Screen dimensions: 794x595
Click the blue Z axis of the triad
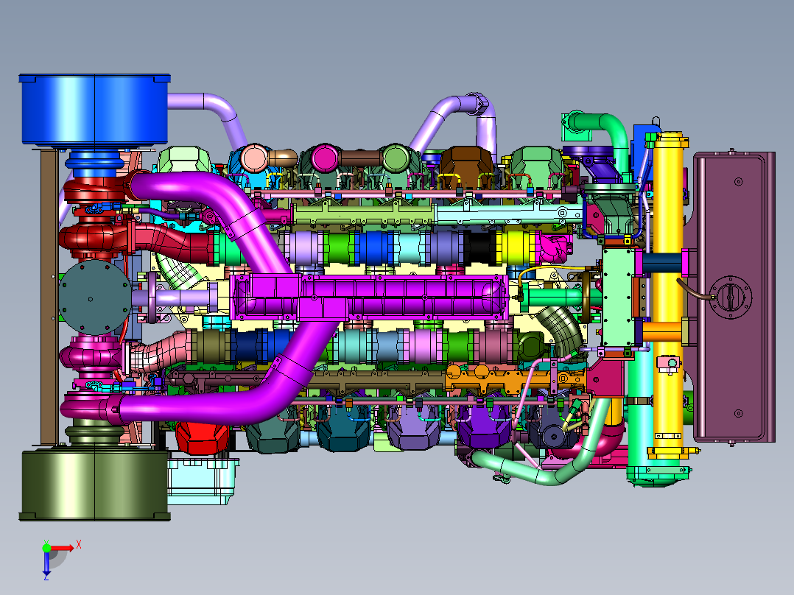coord(46,563)
